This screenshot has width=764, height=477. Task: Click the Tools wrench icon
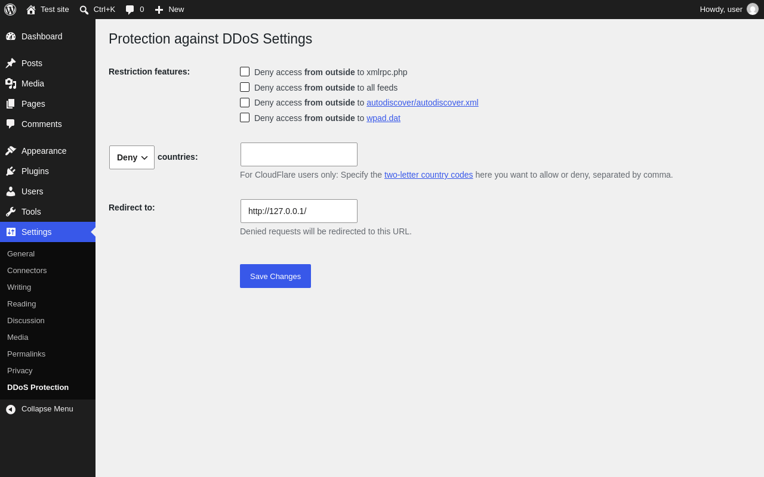tap(11, 212)
